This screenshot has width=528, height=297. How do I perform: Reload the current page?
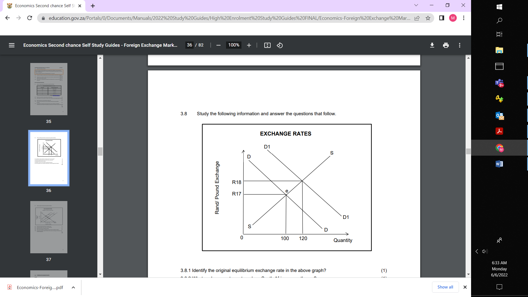tap(29, 18)
